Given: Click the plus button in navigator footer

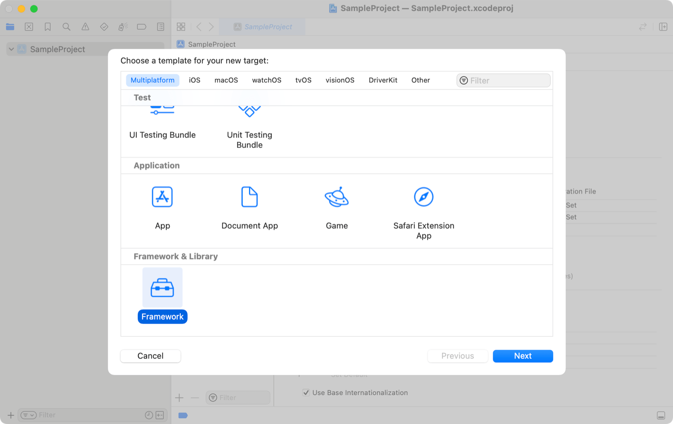Looking at the screenshot, I should click(x=11, y=415).
